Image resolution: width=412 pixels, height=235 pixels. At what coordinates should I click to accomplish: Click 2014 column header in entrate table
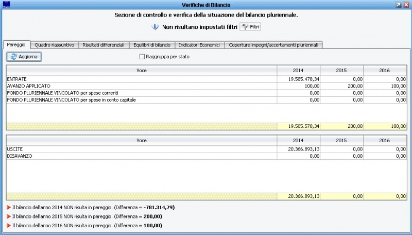pos(298,71)
